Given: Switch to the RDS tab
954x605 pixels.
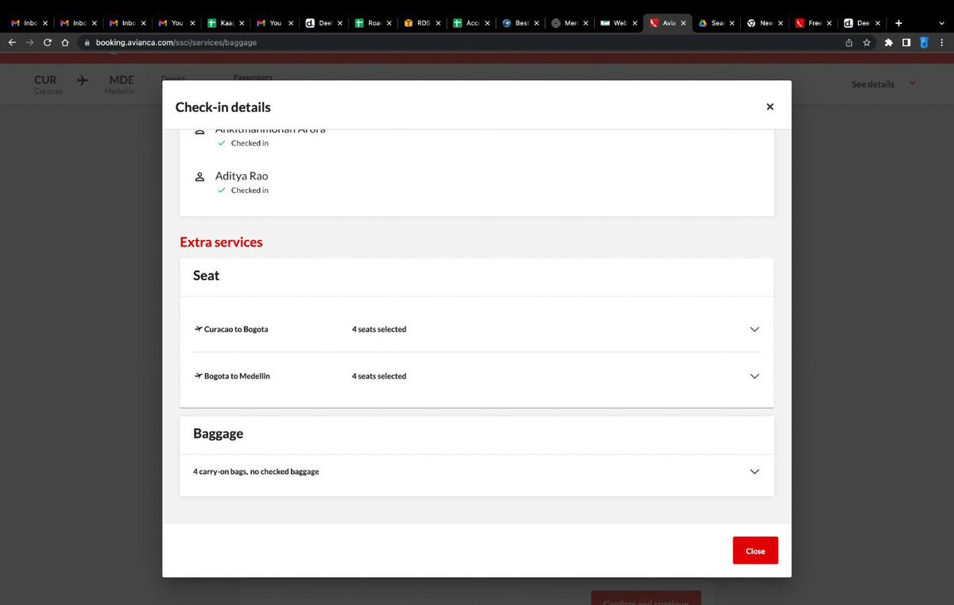Looking at the screenshot, I should tap(421, 23).
